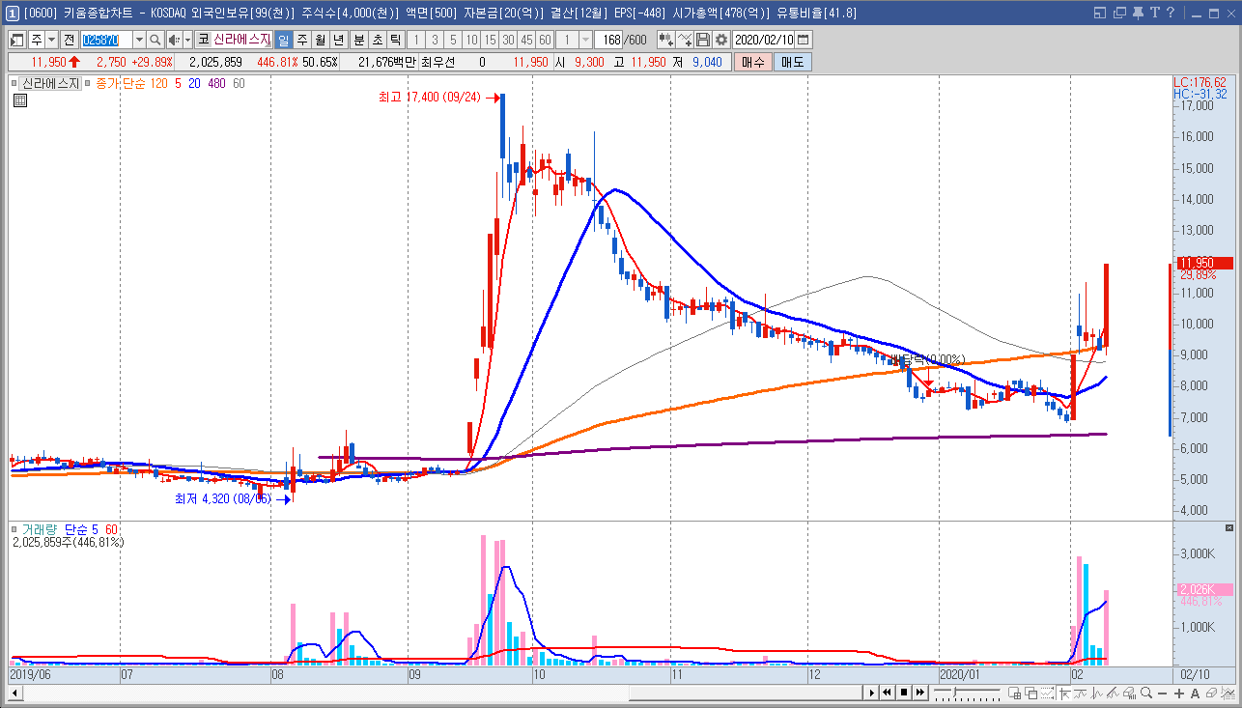Image resolution: width=1242 pixels, height=708 pixels.
Task: Click the stock code input field
Action: (106, 40)
